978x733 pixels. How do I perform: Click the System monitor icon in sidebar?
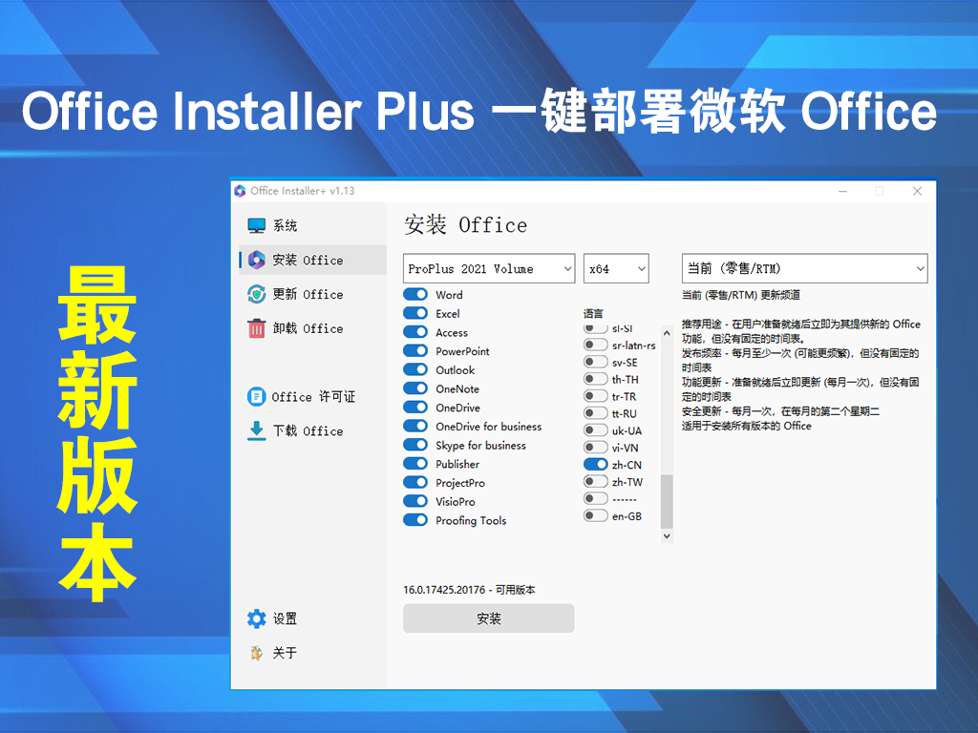[x=256, y=225]
